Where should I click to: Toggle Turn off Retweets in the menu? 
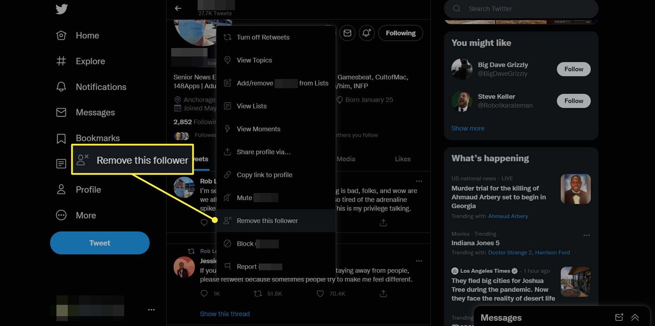click(263, 37)
